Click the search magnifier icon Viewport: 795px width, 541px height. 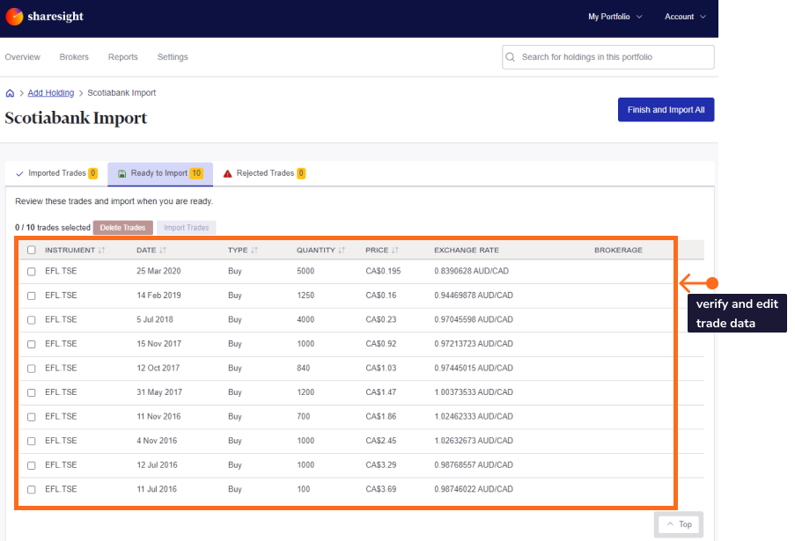pyautogui.click(x=511, y=57)
